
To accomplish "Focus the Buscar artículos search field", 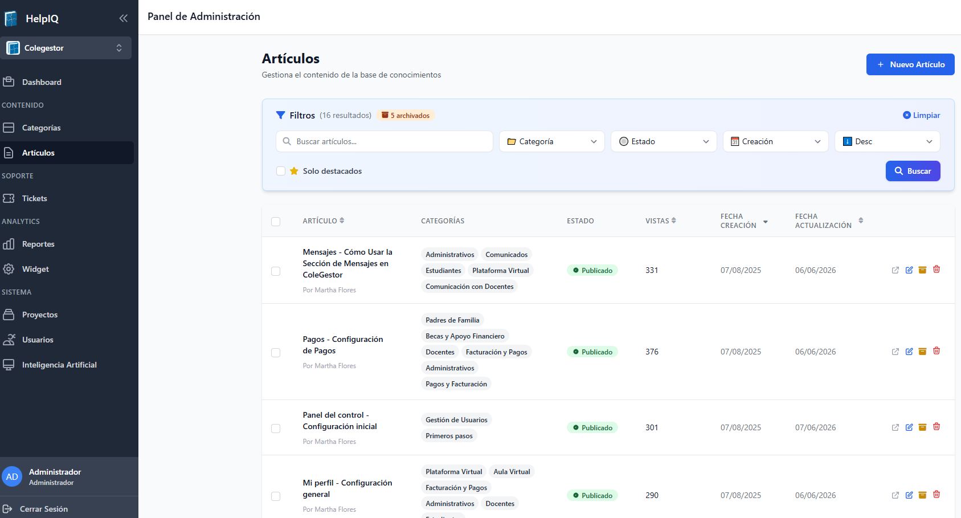I will click(385, 141).
